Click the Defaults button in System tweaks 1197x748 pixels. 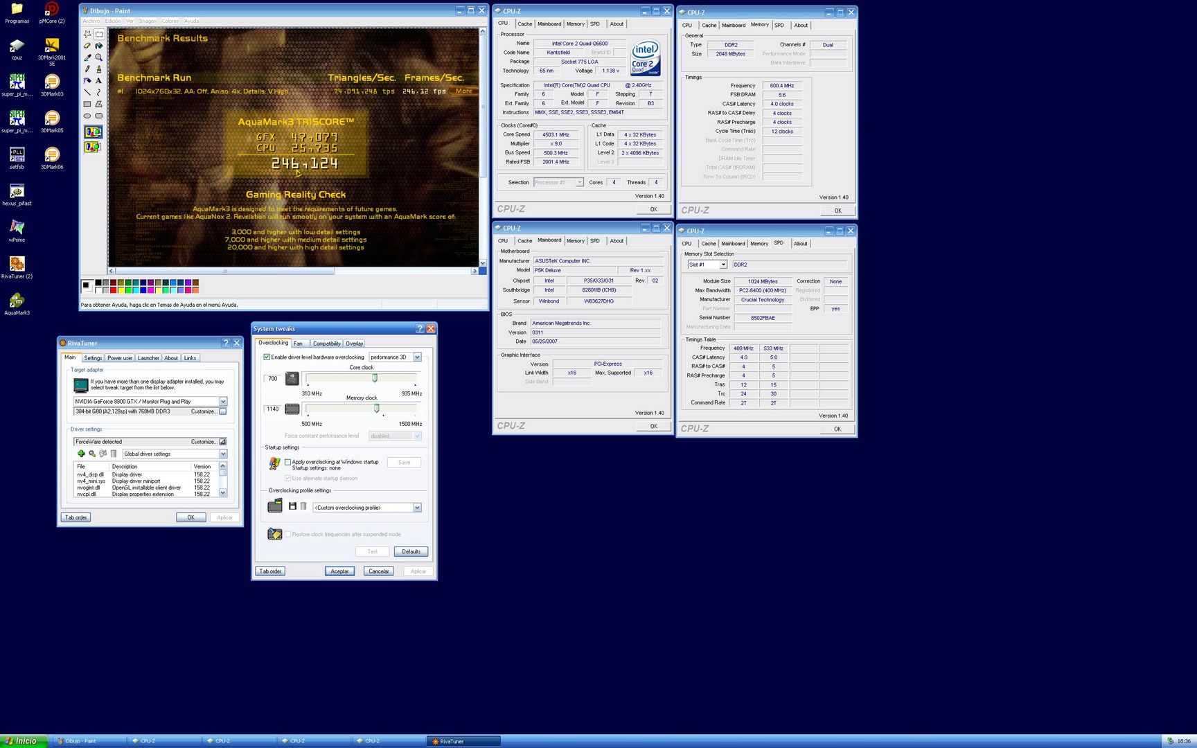tap(411, 552)
